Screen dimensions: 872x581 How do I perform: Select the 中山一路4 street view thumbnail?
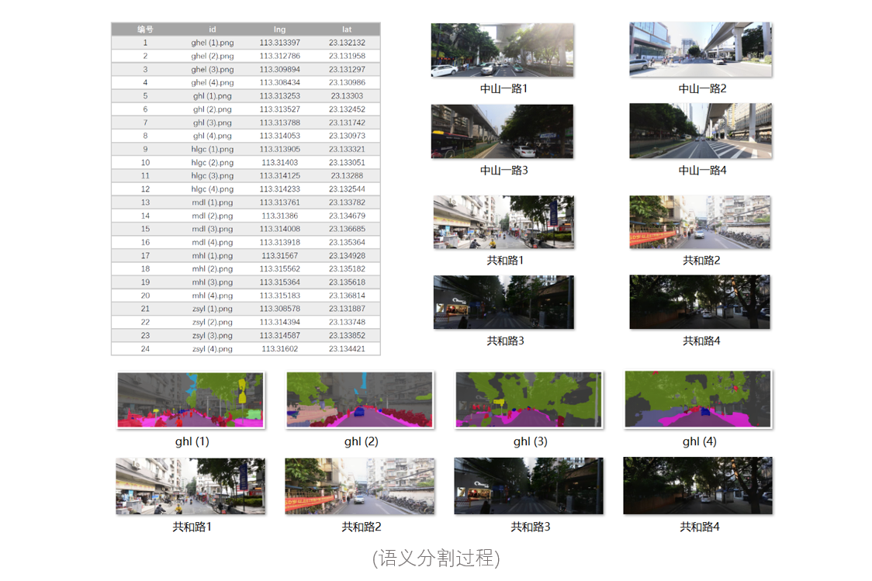click(x=701, y=131)
